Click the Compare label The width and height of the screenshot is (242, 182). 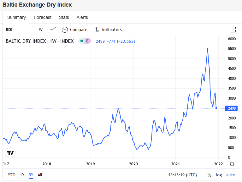pos(79,30)
